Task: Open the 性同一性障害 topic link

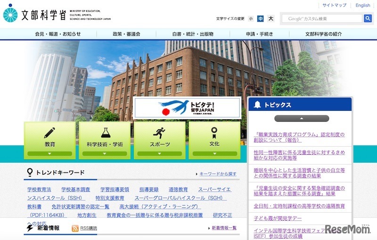Action: pyautogui.click(x=299, y=155)
